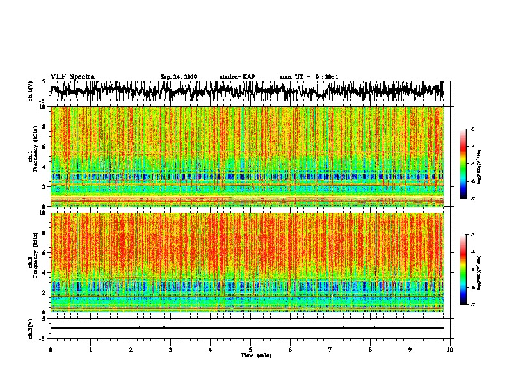Click the time axis tick label 8
507x392 pixels.
370,350
